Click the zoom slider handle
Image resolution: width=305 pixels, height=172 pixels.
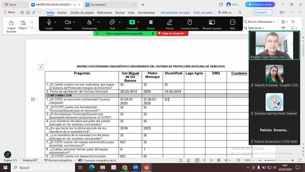[276, 160]
